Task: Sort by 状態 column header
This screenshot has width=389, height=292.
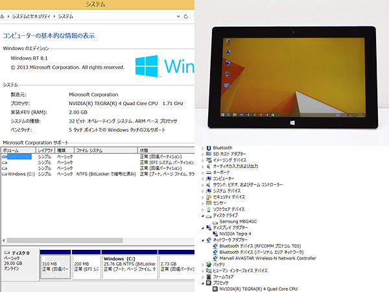Action: [x=166, y=151]
